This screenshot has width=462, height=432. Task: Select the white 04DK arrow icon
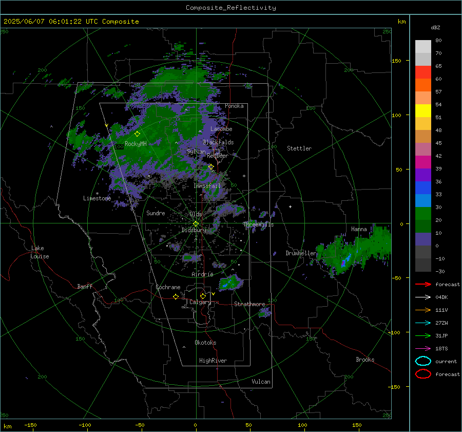[x=423, y=297]
